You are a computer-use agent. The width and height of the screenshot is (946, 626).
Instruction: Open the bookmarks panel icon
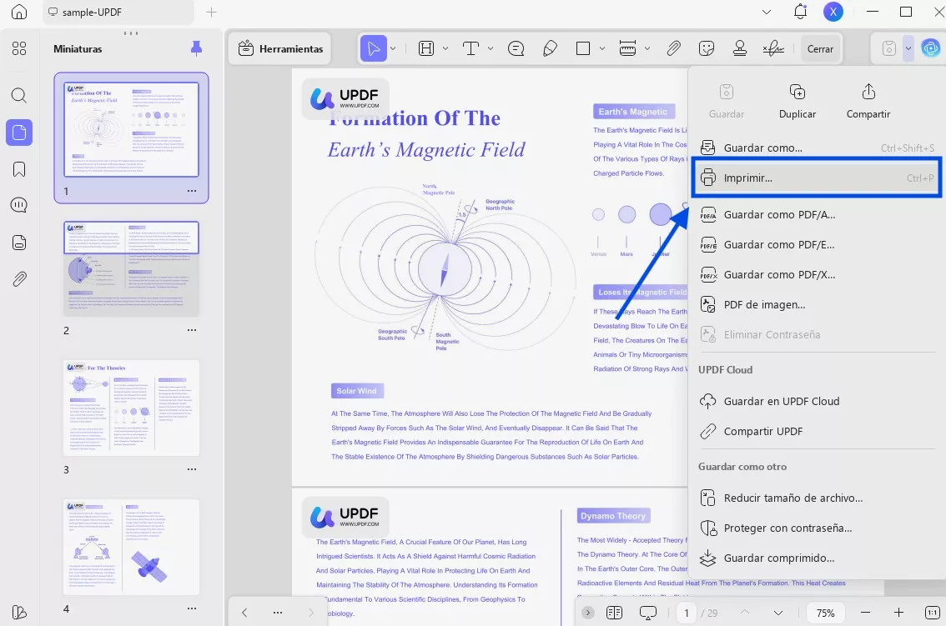tap(19, 169)
